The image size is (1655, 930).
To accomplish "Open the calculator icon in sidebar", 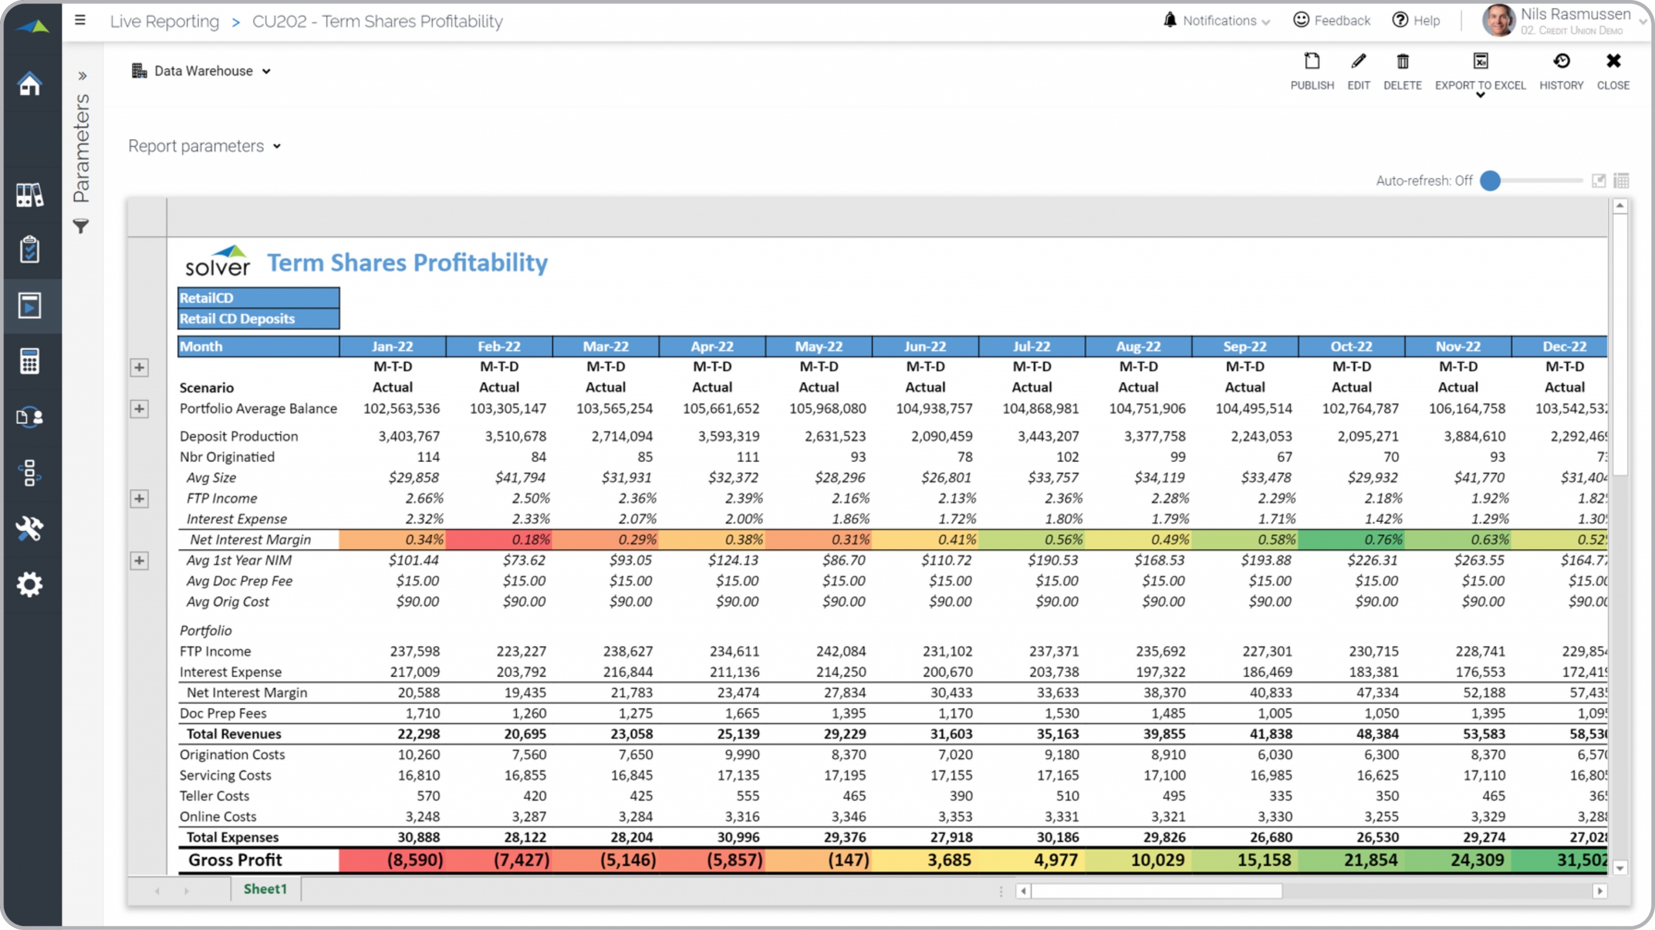I will [x=30, y=361].
